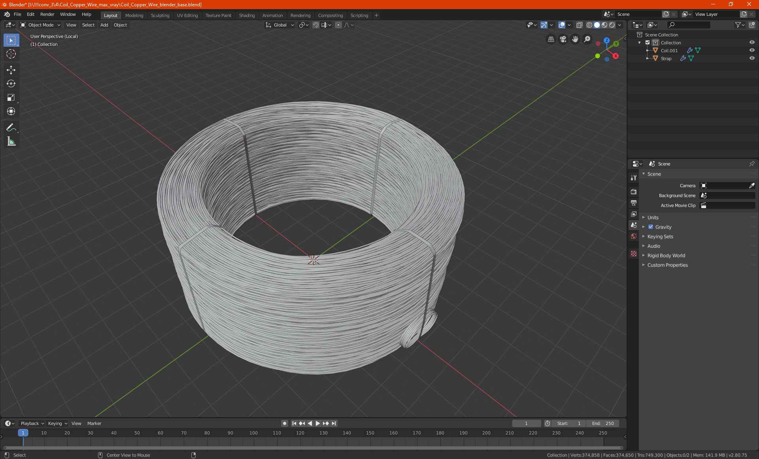Hide Coil.001 object with eye icon
This screenshot has height=459, width=759.
752,50
